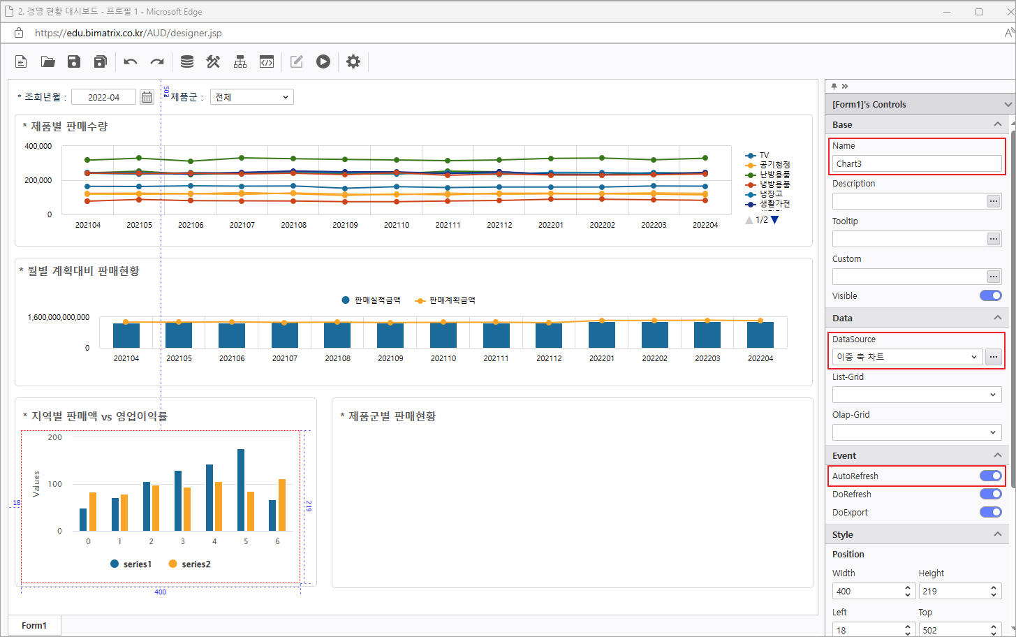This screenshot has width=1016, height=637.
Task: Open settings with the gear icon
Action: [x=353, y=61]
